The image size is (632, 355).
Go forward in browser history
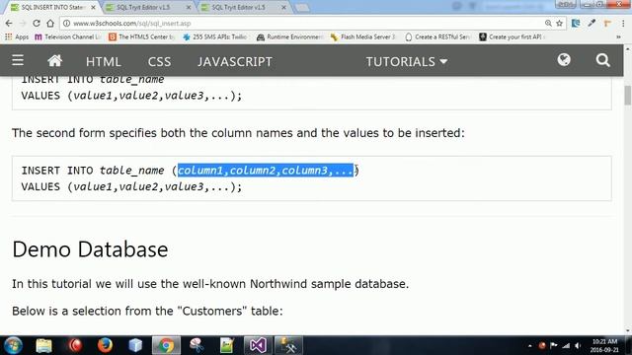coord(23,24)
